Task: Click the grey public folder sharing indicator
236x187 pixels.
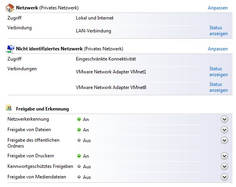Action: 79,140
